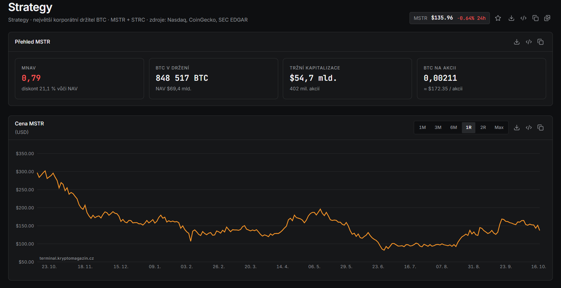Click the $350.00 y-axis label
This screenshot has width=561, height=288.
tap(25, 153)
